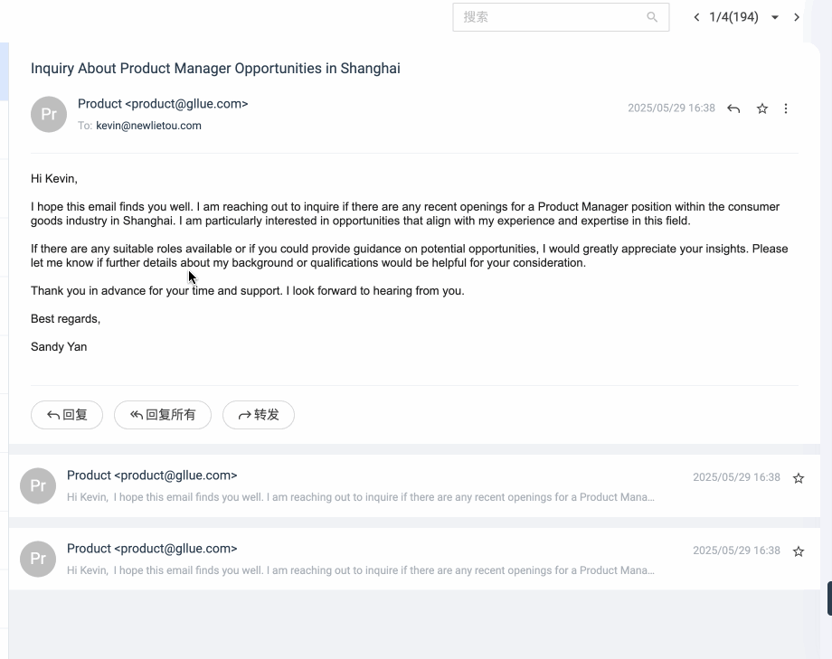Image resolution: width=832 pixels, height=659 pixels.
Task: Click the 回复 reply button
Action: (x=67, y=415)
